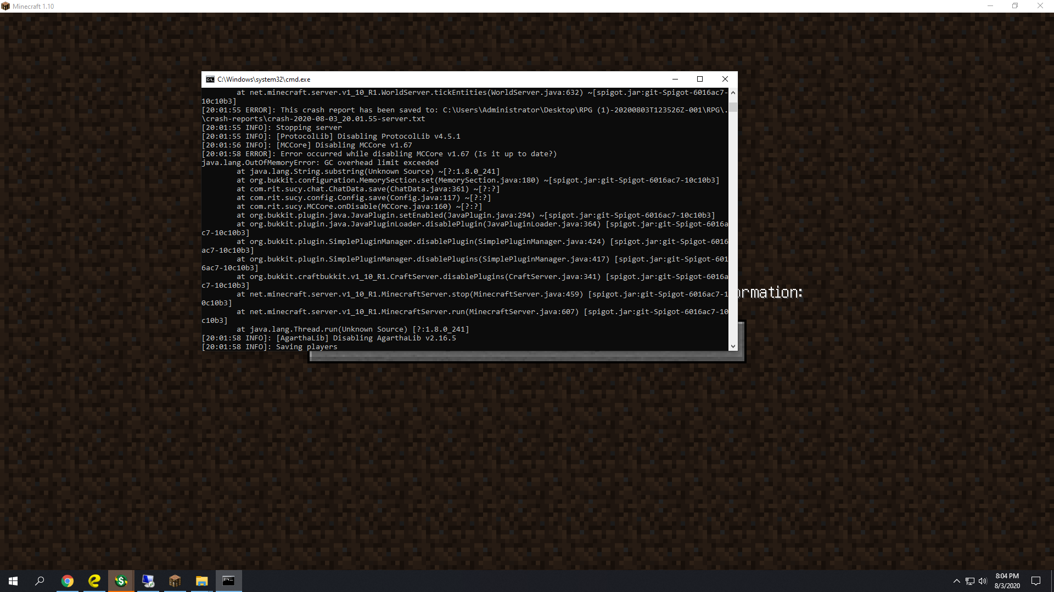
Task: Open Google Chrome from the taskbar
Action: pyautogui.click(x=67, y=581)
